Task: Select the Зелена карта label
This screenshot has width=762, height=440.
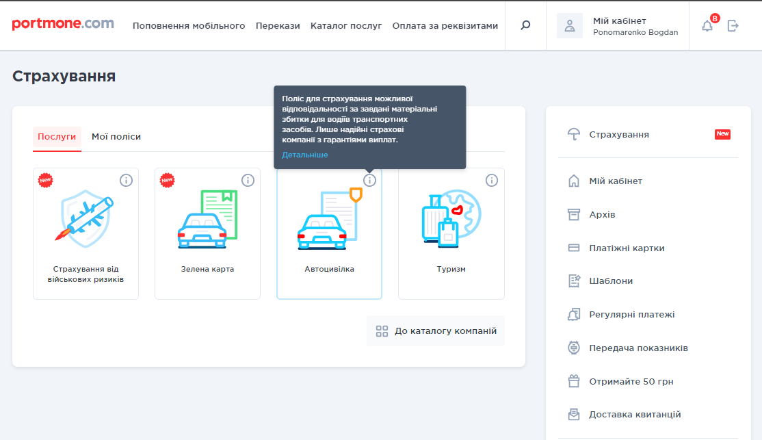Action: pyautogui.click(x=207, y=269)
